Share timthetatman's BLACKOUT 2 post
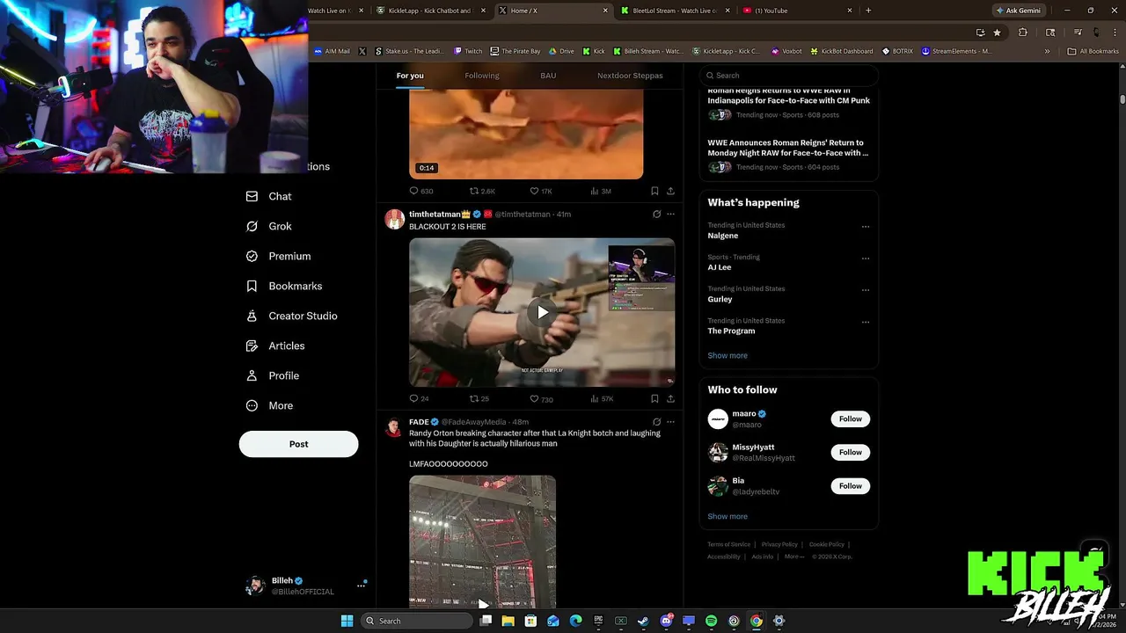Image resolution: width=1126 pixels, height=633 pixels. tap(670, 398)
